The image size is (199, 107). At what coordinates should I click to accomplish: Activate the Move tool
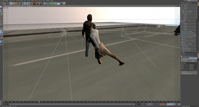pos(11,3)
